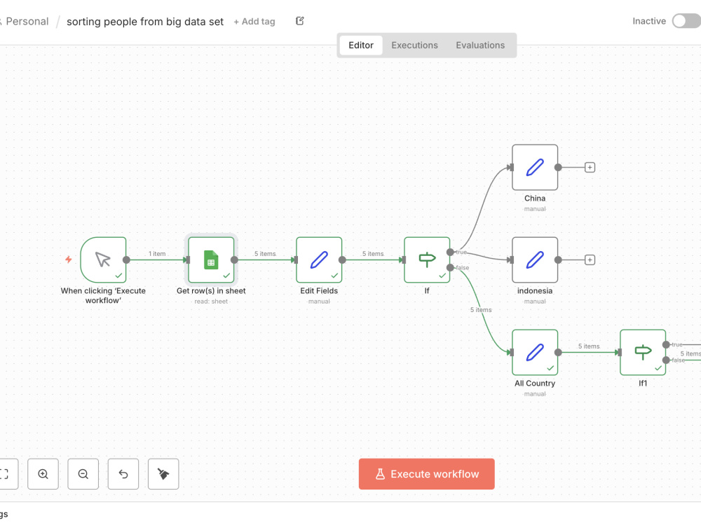This screenshot has height=526, width=701.
Task: Open the Evaluations tab
Action: [x=480, y=45]
